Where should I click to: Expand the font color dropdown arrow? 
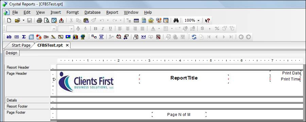(159, 28)
